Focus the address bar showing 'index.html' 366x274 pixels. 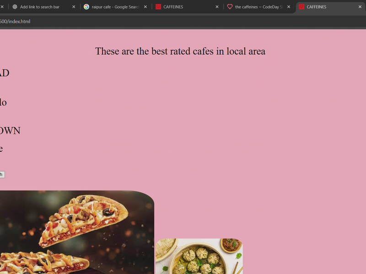183,21
